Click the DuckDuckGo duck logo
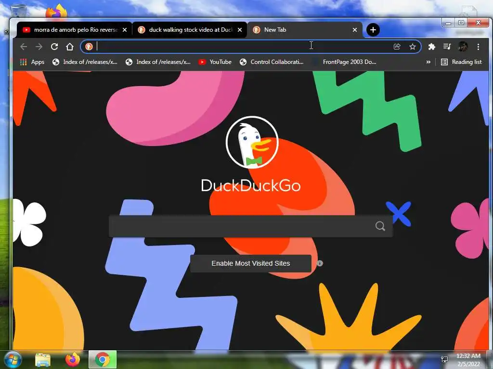 [252, 142]
